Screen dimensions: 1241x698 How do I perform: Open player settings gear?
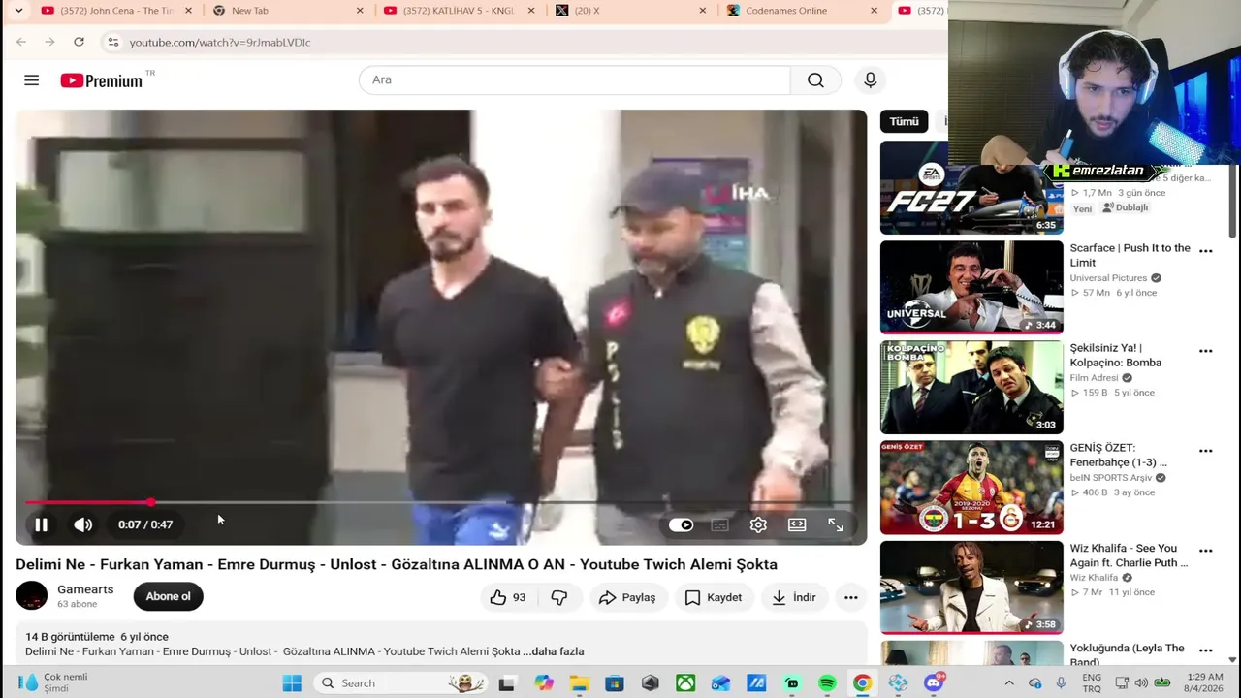pyautogui.click(x=758, y=524)
